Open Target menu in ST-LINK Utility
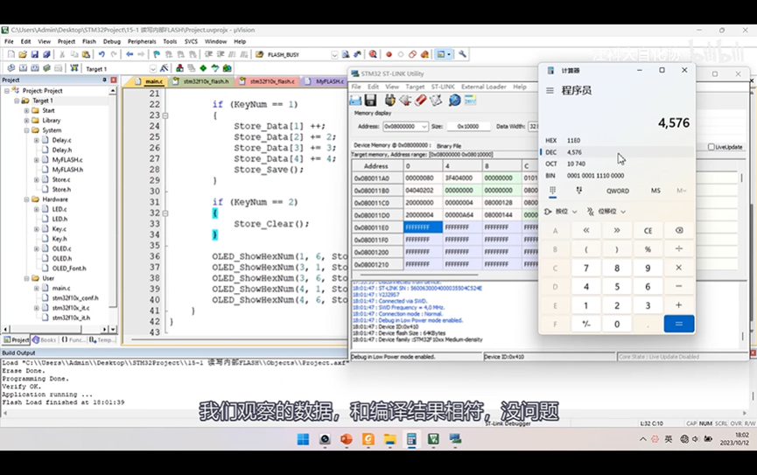757x475 pixels. click(415, 87)
